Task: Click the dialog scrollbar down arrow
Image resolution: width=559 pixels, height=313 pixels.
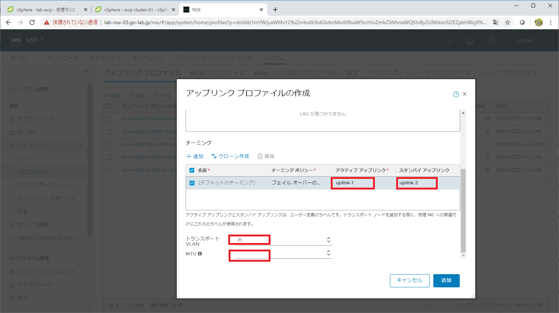Action: pyautogui.click(x=463, y=255)
